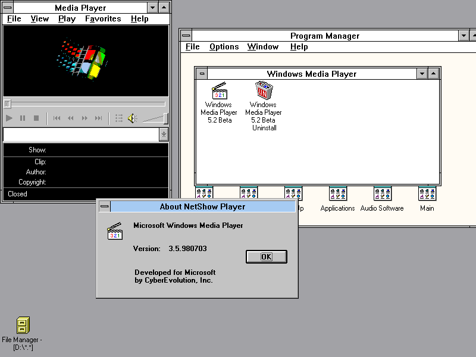Minimize the Program Manager window
Screen dimensions: 476x357
point(464,36)
